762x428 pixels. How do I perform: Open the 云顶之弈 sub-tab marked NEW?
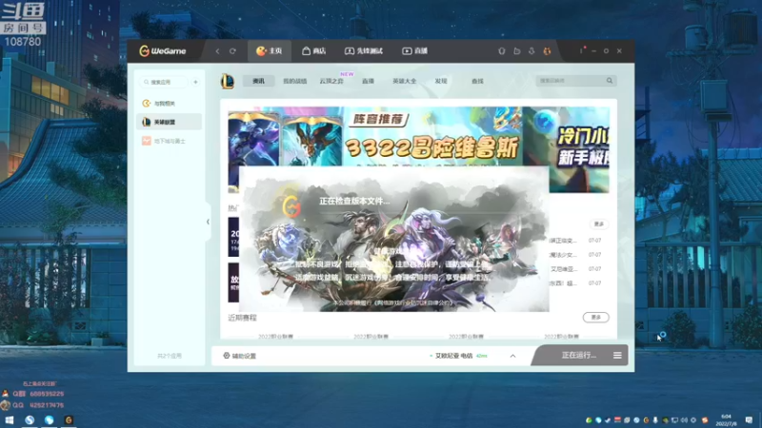click(x=331, y=81)
